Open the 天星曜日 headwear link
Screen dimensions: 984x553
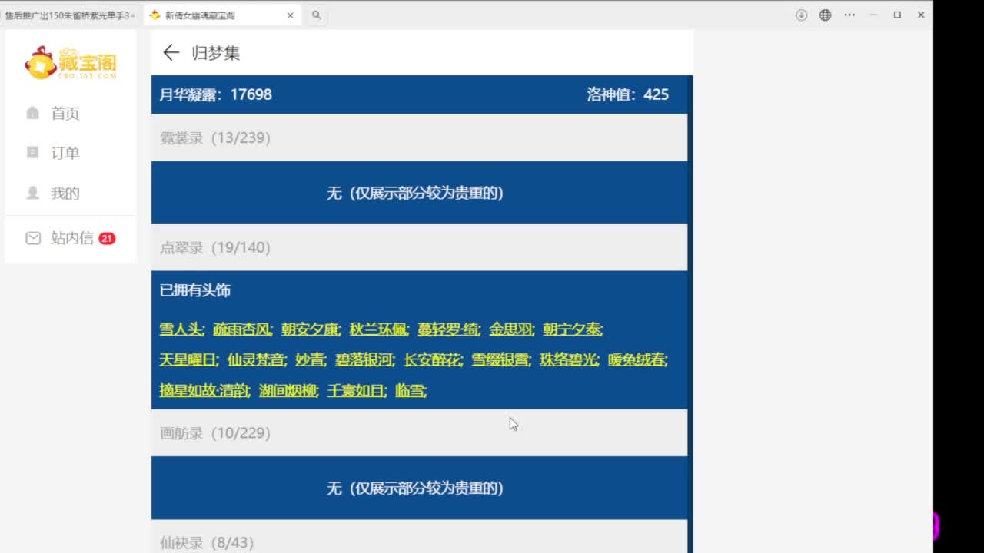pyautogui.click(x=188, y=359)
